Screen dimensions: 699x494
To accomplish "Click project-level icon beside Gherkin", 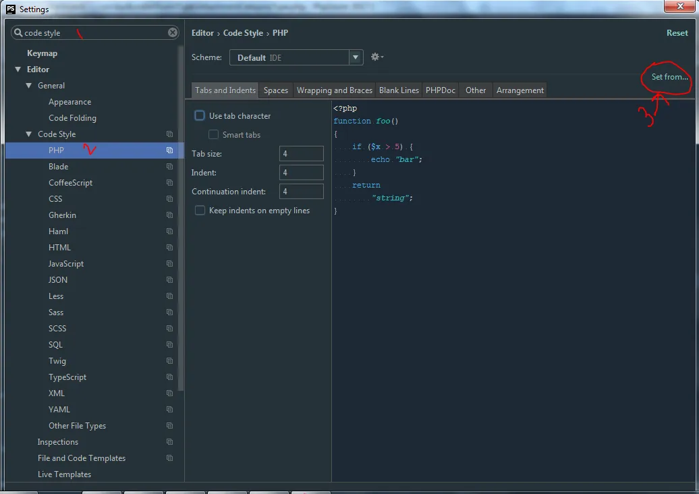I will tap(169, 215).
